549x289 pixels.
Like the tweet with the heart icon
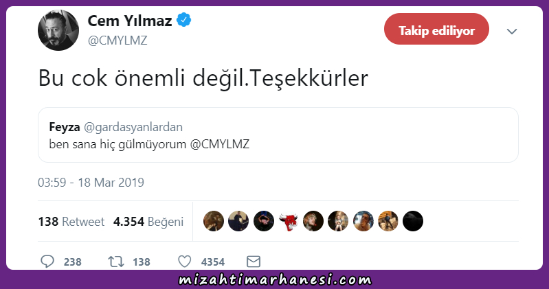tap(185, 262)
